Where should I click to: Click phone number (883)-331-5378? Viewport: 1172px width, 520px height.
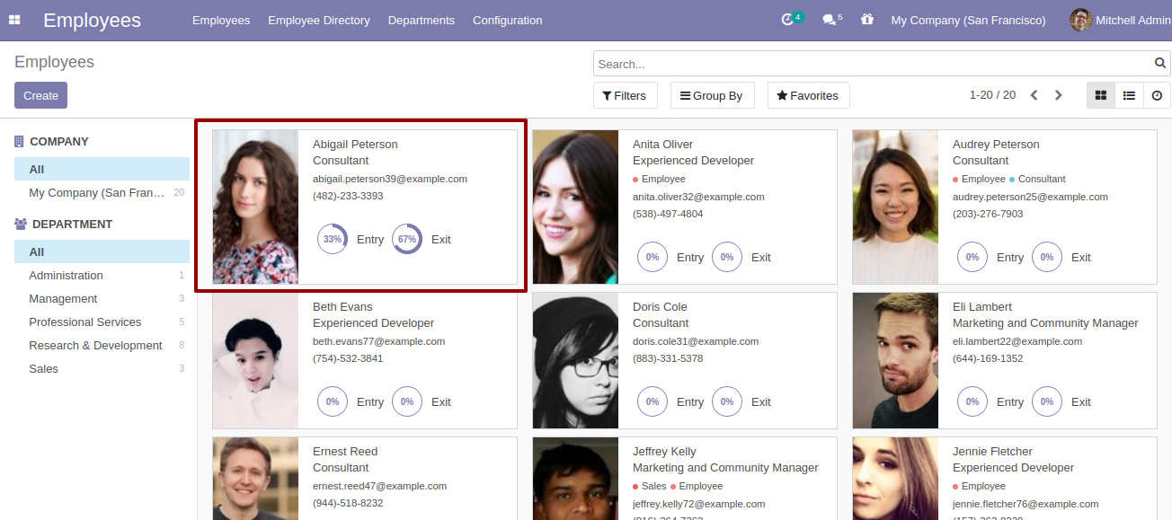pyautogui.click(x=668, y=358)
